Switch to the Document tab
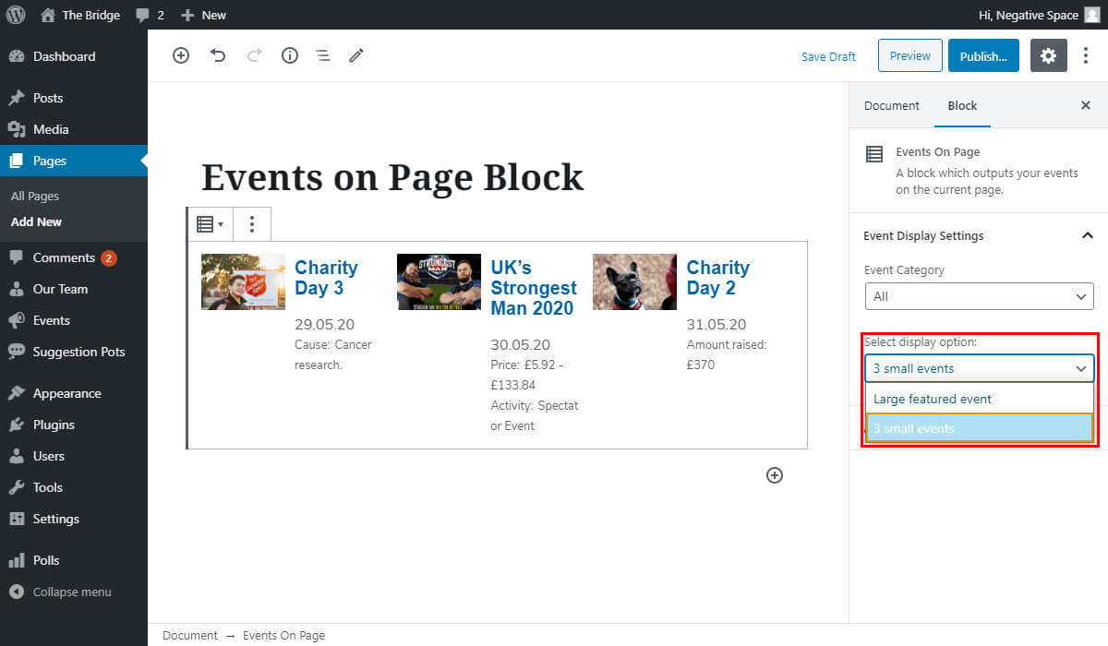Screen dimensions: 1108x646 (891, 106)
